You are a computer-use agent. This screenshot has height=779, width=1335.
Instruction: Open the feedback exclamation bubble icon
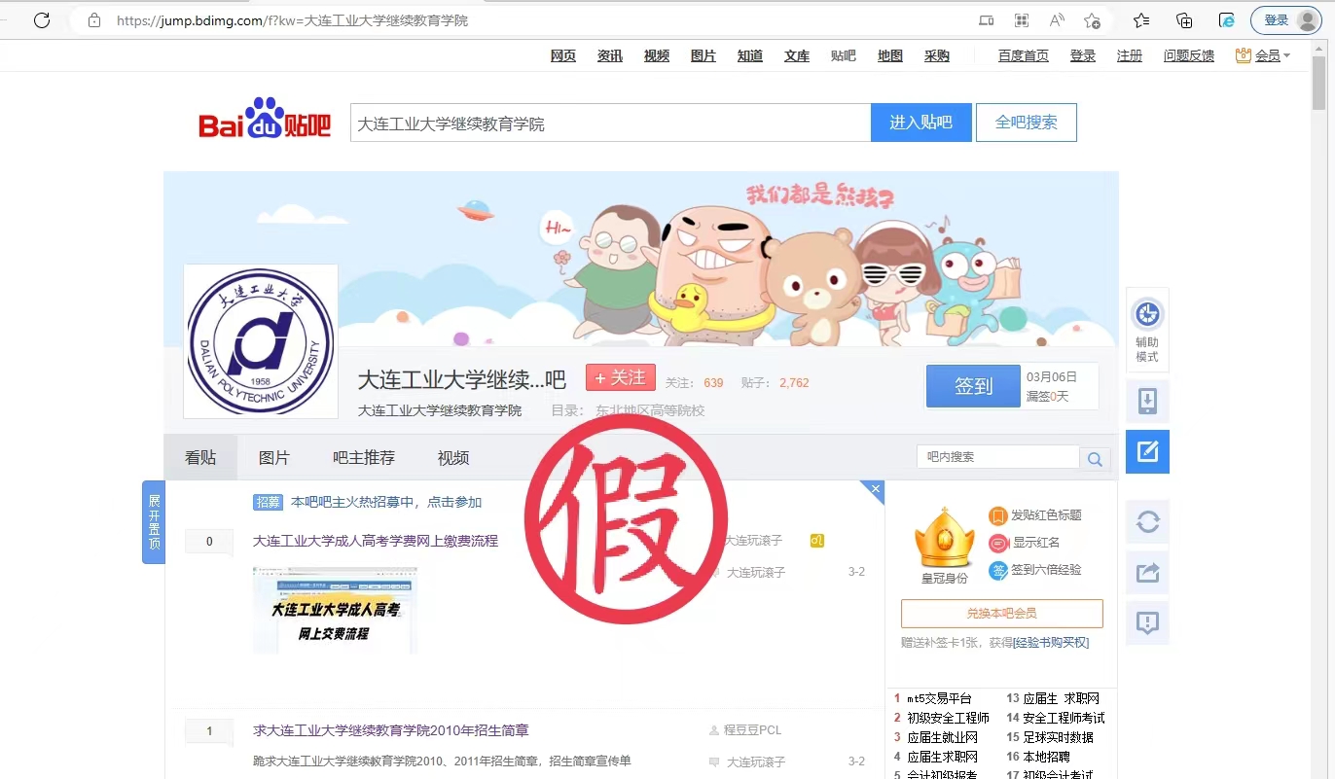tap(1147, 623)
